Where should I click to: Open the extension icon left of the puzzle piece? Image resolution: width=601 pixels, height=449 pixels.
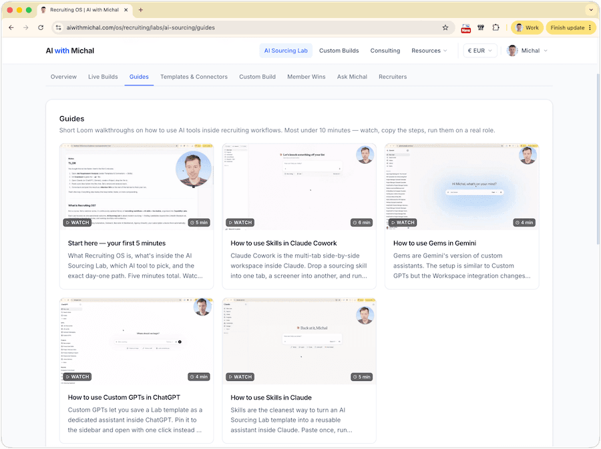point(481,27)
